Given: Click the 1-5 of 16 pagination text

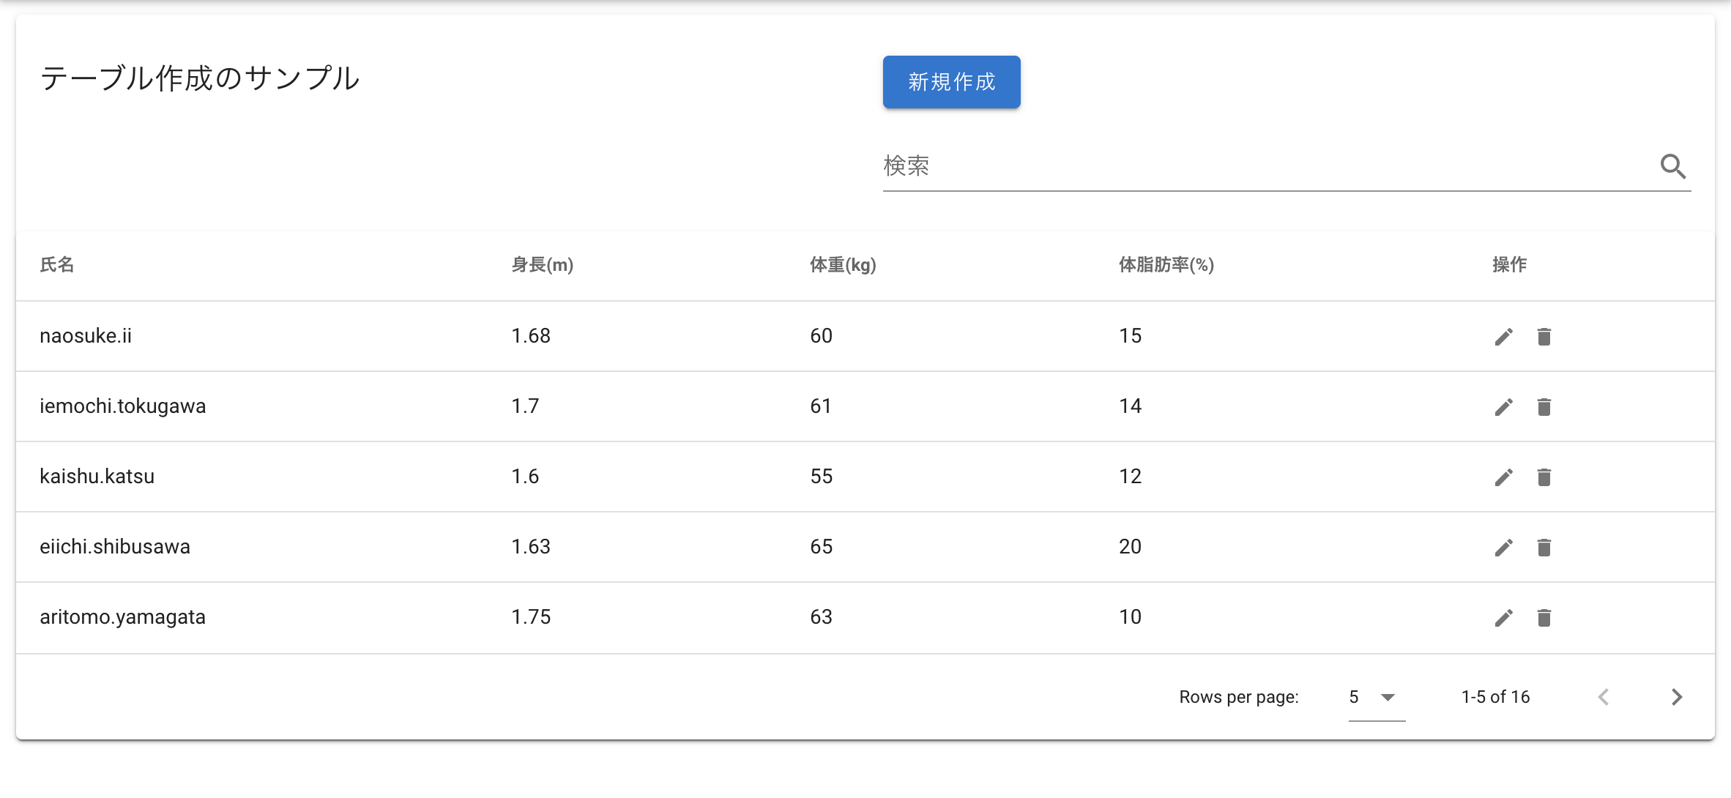Looking at the screenshot, I should coord(1495,697).
